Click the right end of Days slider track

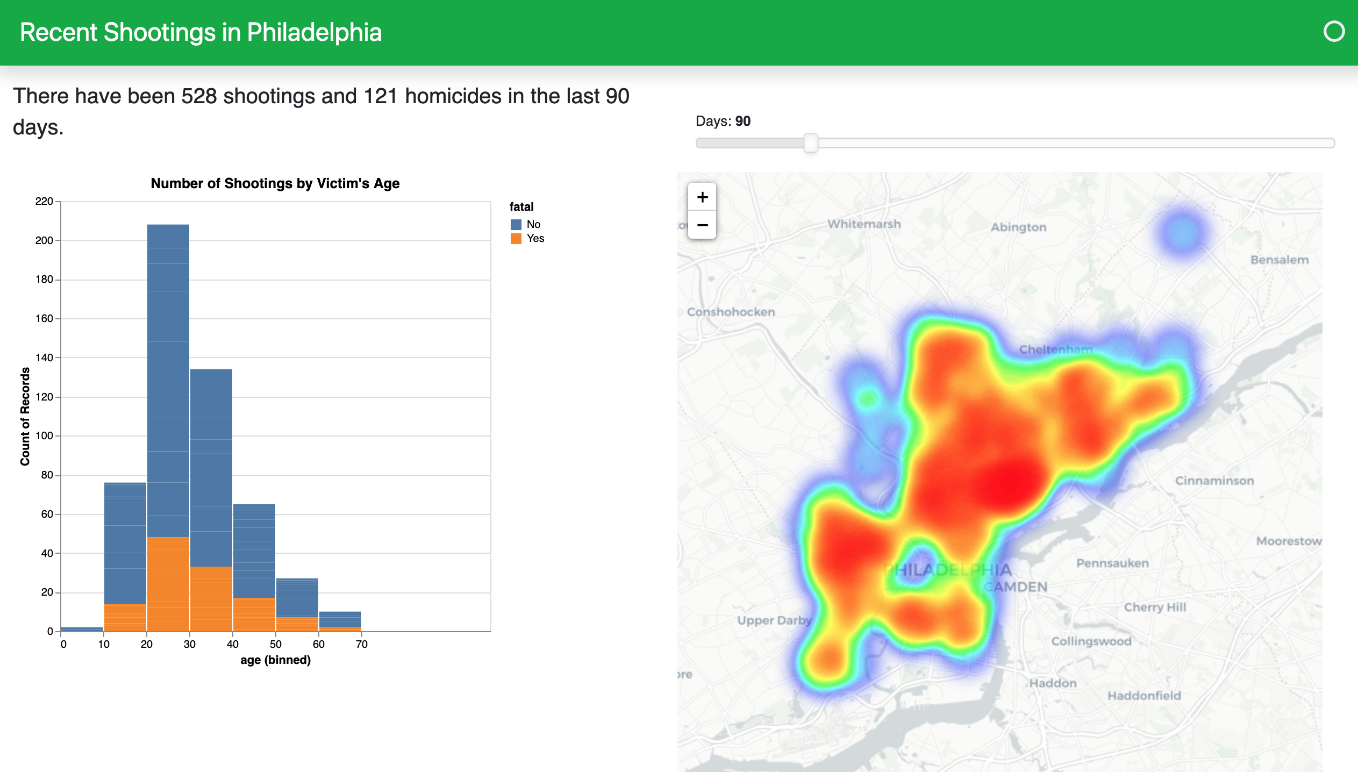click(x=1330, y=143)
